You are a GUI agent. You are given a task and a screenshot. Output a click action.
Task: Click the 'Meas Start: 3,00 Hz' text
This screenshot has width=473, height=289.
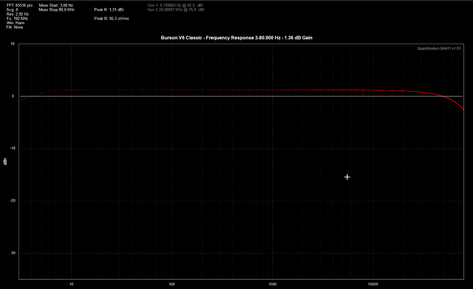[56, 5]
